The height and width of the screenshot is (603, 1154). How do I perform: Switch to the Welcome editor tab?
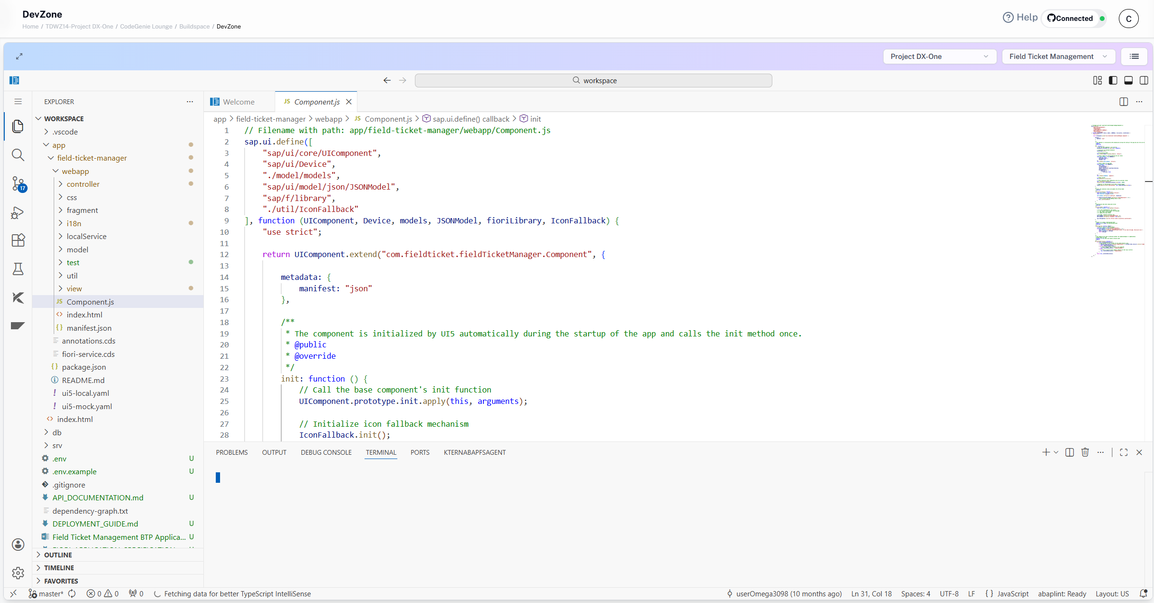pos(239,102)
